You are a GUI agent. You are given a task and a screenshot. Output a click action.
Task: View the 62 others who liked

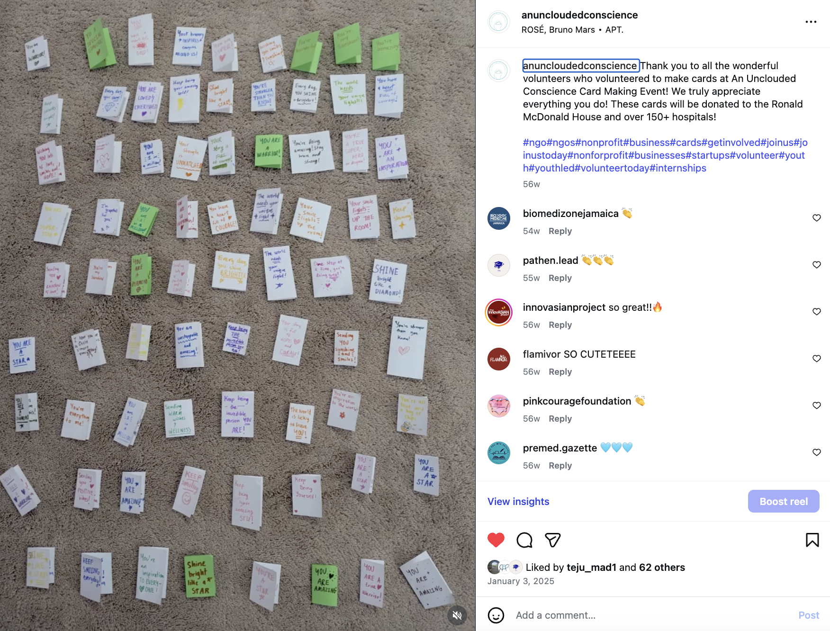coord(662,568)
